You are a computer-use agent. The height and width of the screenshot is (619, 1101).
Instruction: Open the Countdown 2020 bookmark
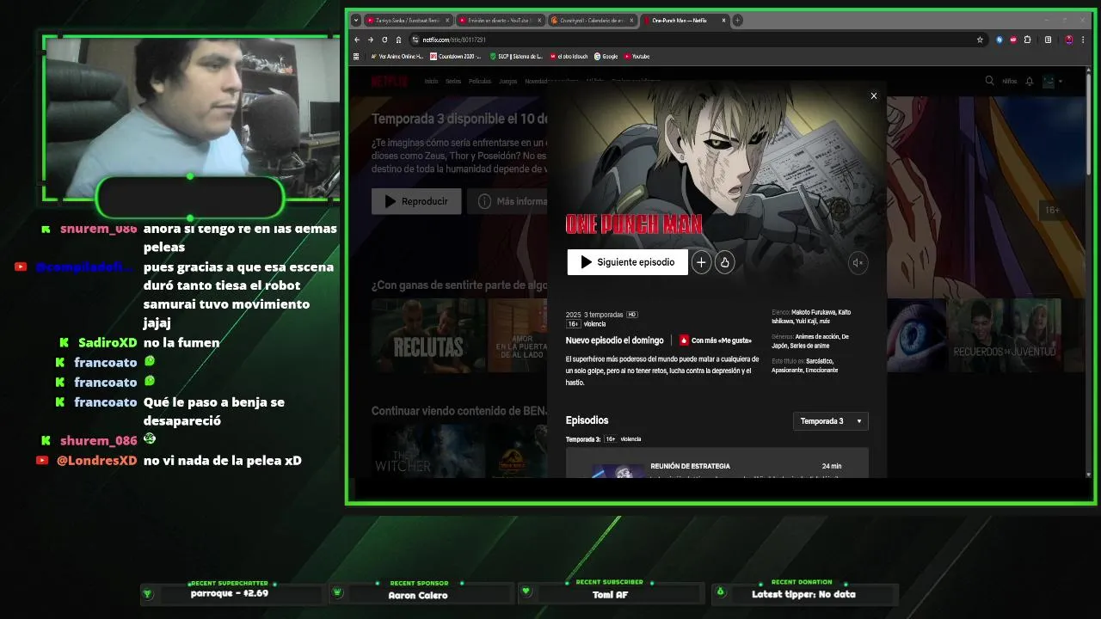tap(455, 57)
